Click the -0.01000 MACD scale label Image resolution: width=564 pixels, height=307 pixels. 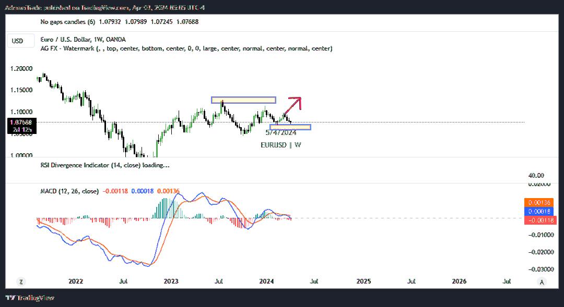(x=541, y=235)
